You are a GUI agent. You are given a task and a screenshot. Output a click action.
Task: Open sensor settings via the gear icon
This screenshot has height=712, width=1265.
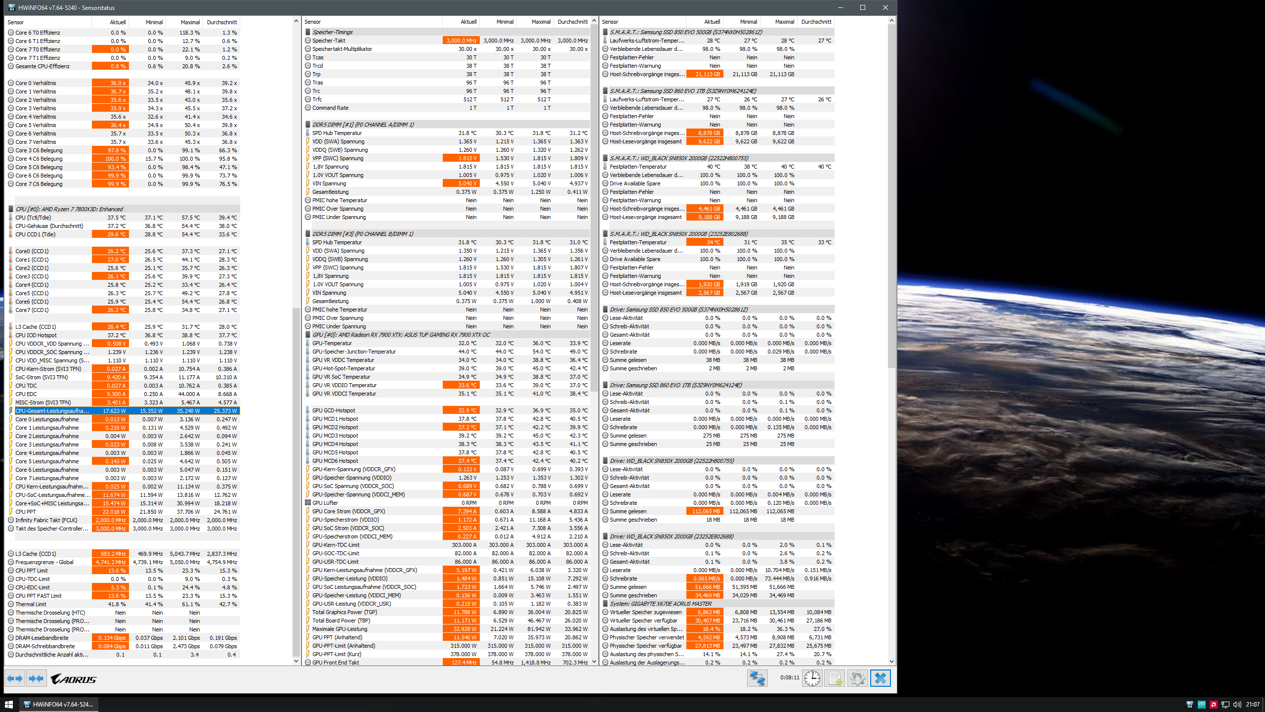coord(857,678)
